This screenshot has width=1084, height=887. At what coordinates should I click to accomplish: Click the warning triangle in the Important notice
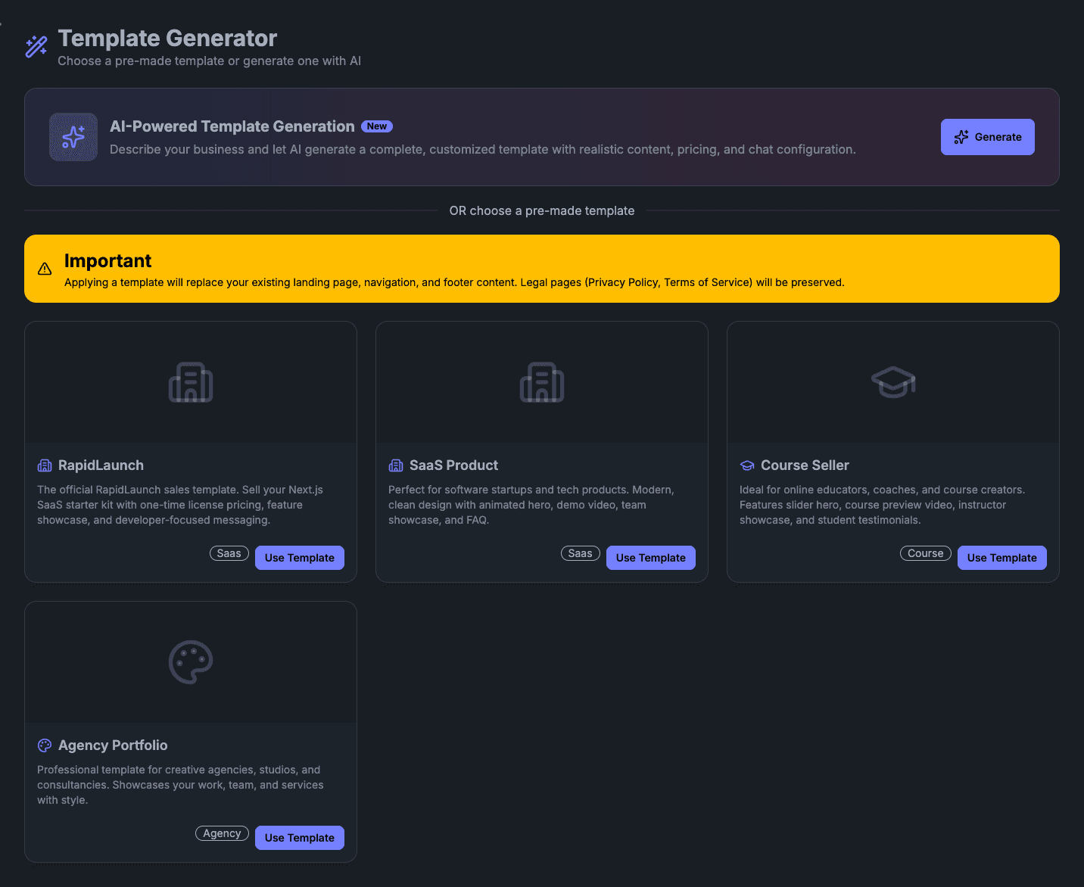(x=44, y=269)
